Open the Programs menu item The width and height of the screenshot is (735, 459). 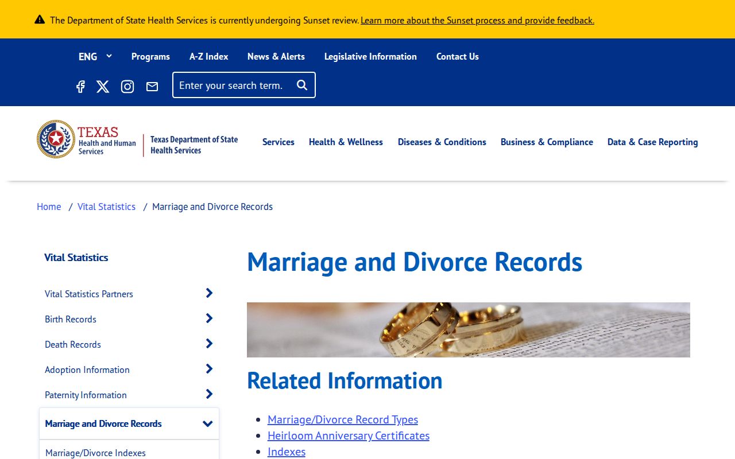click(x=150, y=56)
